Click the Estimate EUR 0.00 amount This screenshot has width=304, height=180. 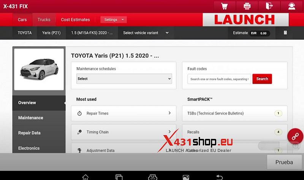click(x=259, y=33)
